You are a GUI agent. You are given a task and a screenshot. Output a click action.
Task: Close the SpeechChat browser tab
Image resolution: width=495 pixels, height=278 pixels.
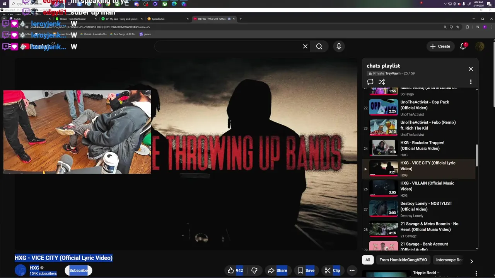pyautogui.click(x=188, y=19)
